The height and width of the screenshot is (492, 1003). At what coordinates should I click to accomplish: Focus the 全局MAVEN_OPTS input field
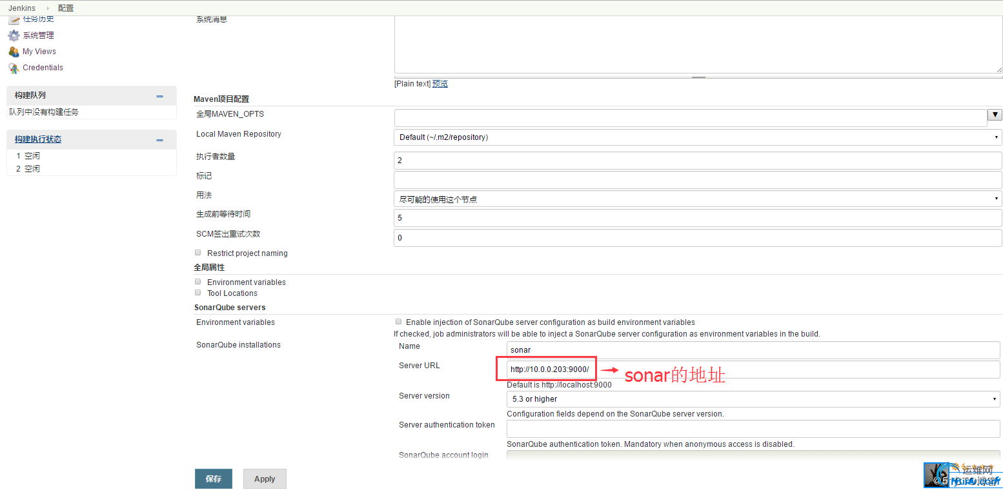pyautogui.click(x=691, y=118)
